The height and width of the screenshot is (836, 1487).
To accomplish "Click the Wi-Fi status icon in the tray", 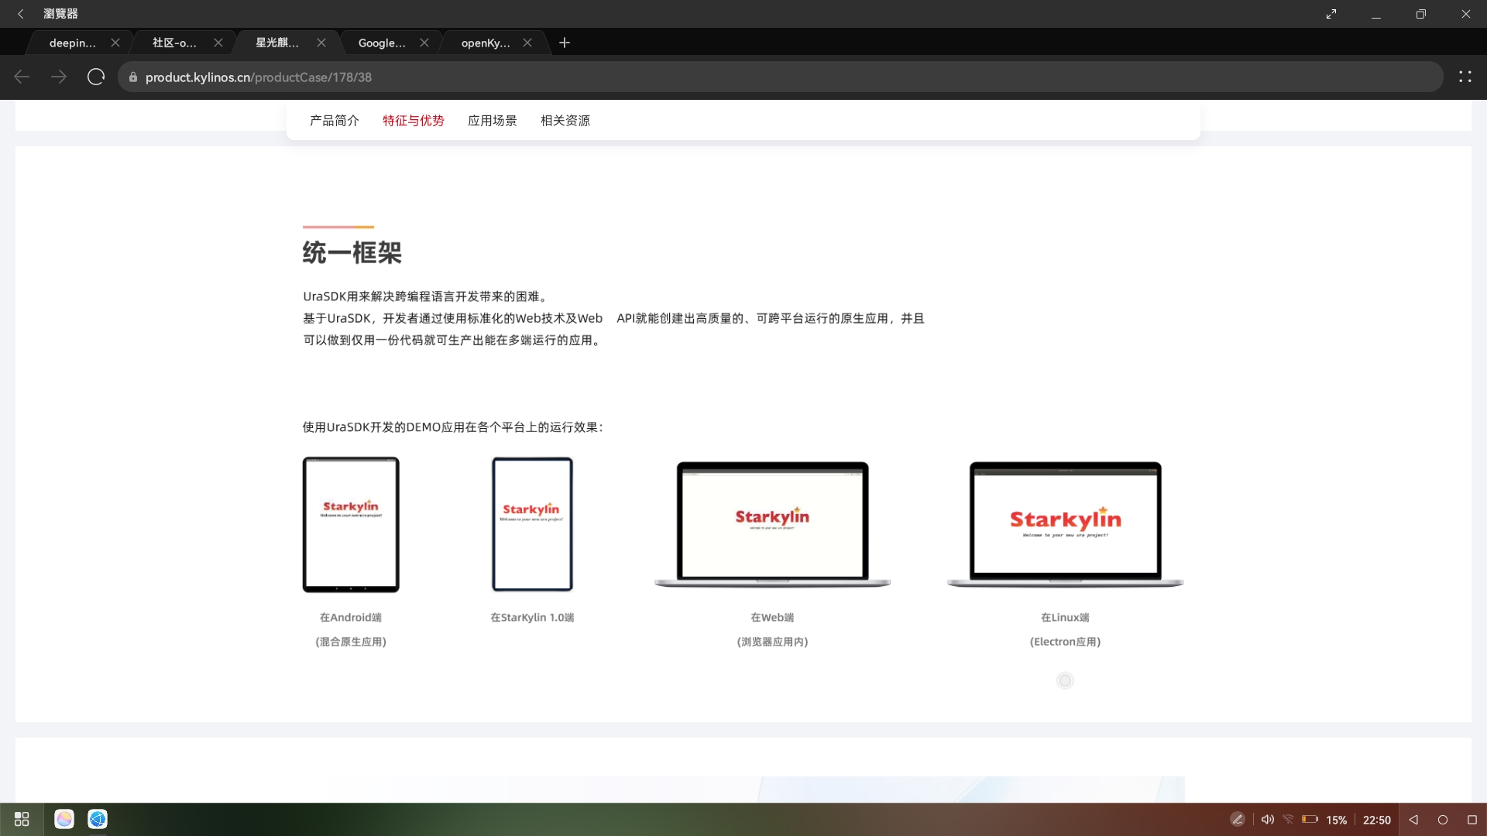I will point(1288,819).
